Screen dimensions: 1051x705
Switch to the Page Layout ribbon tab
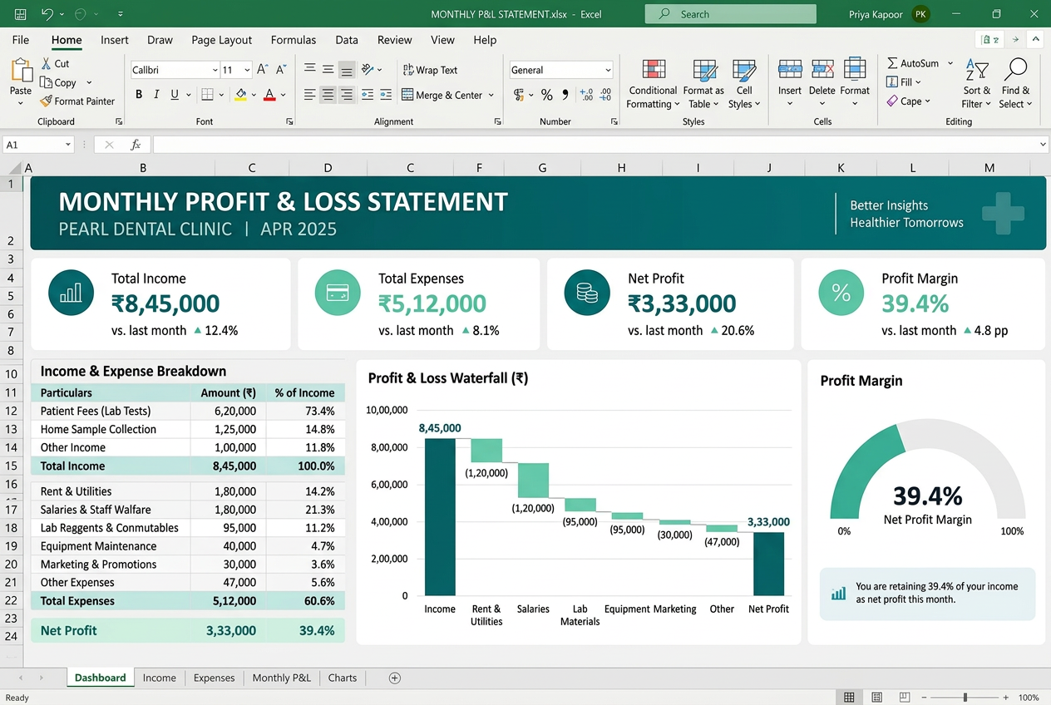221,40
